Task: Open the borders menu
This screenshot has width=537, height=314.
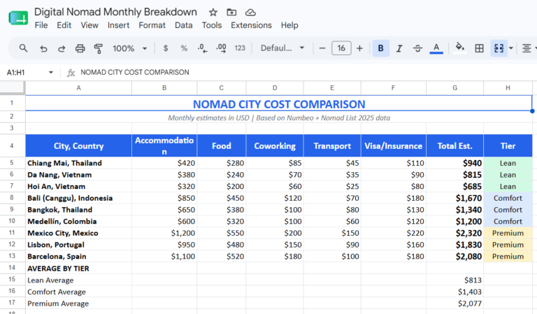Action: coord(480,48)
